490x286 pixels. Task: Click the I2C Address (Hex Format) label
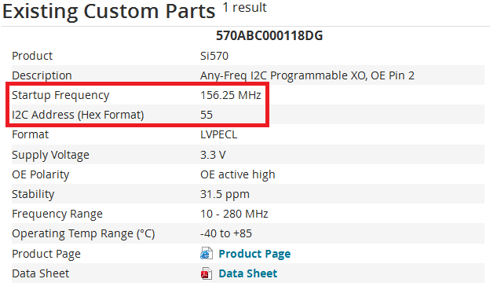(x=78, y=115)
